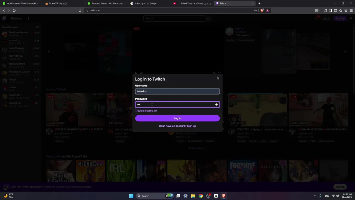Open the Twitch top bar Sign Up button
Image resolution: width=355 pixels, height=200 pixels.
click(x=340, y=18)
